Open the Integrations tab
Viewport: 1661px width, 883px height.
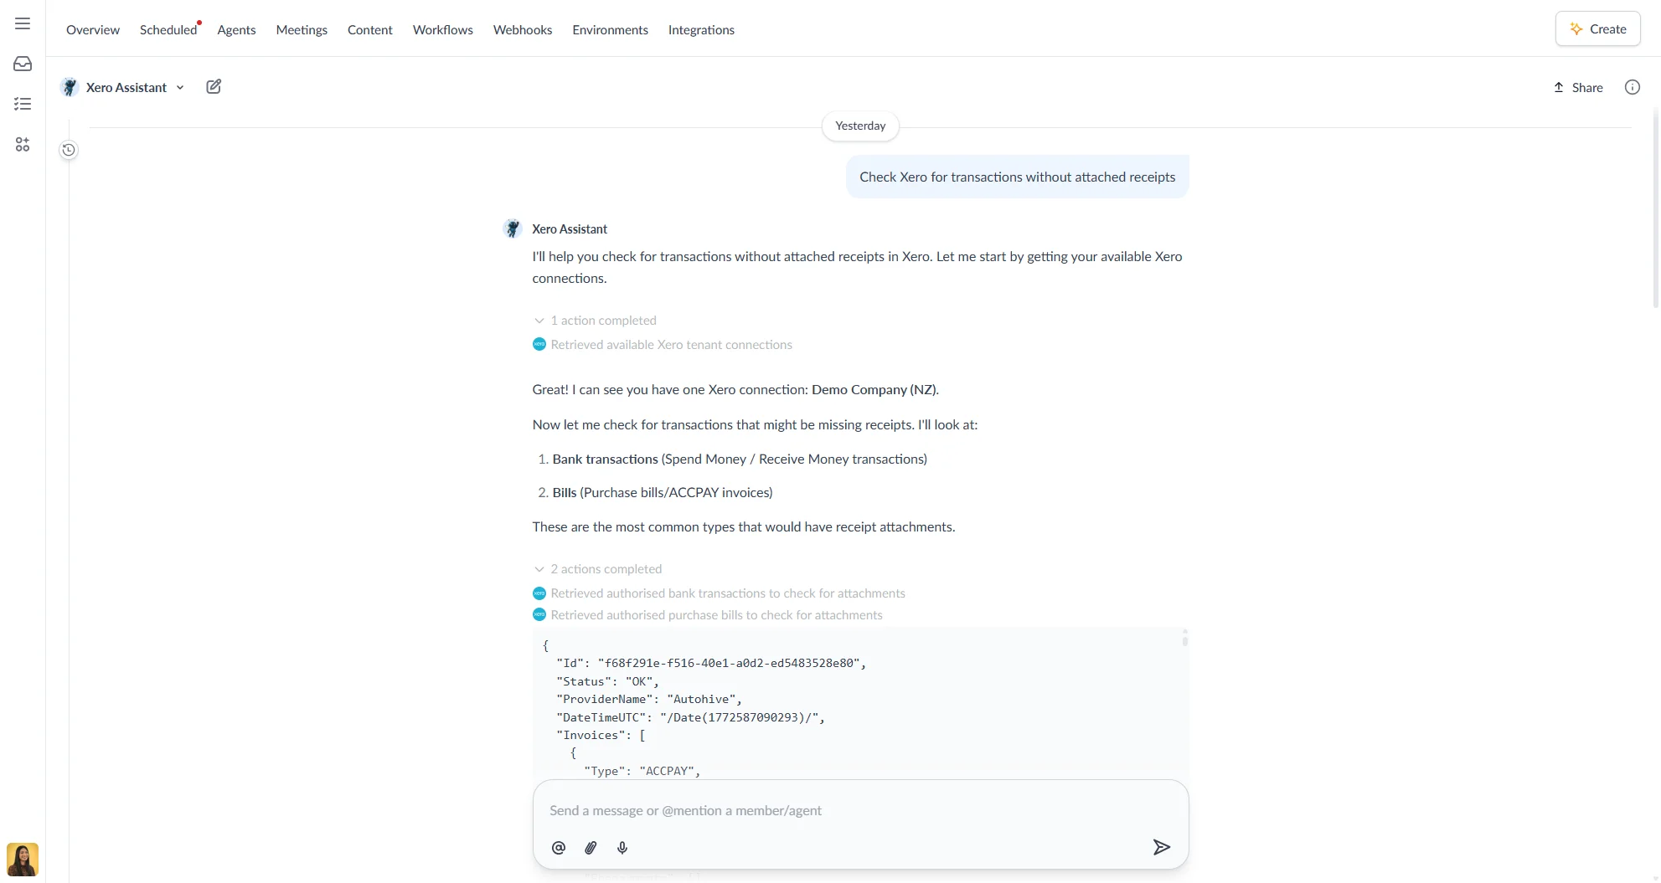click(x=701, y=29)
